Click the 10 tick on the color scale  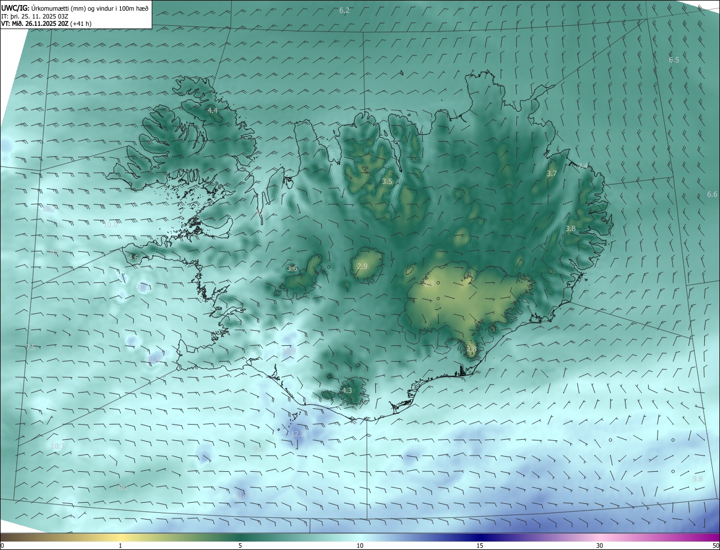point(360,546)
